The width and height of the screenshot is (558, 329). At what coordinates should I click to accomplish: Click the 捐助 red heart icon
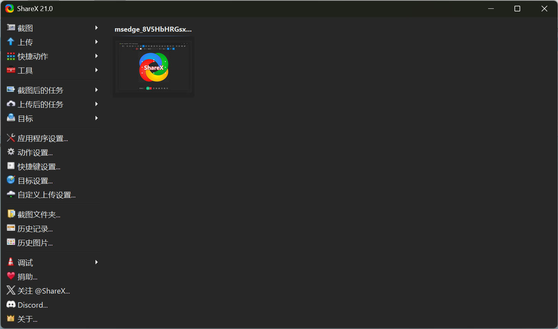pyautogui.click(x=11, y=276)
